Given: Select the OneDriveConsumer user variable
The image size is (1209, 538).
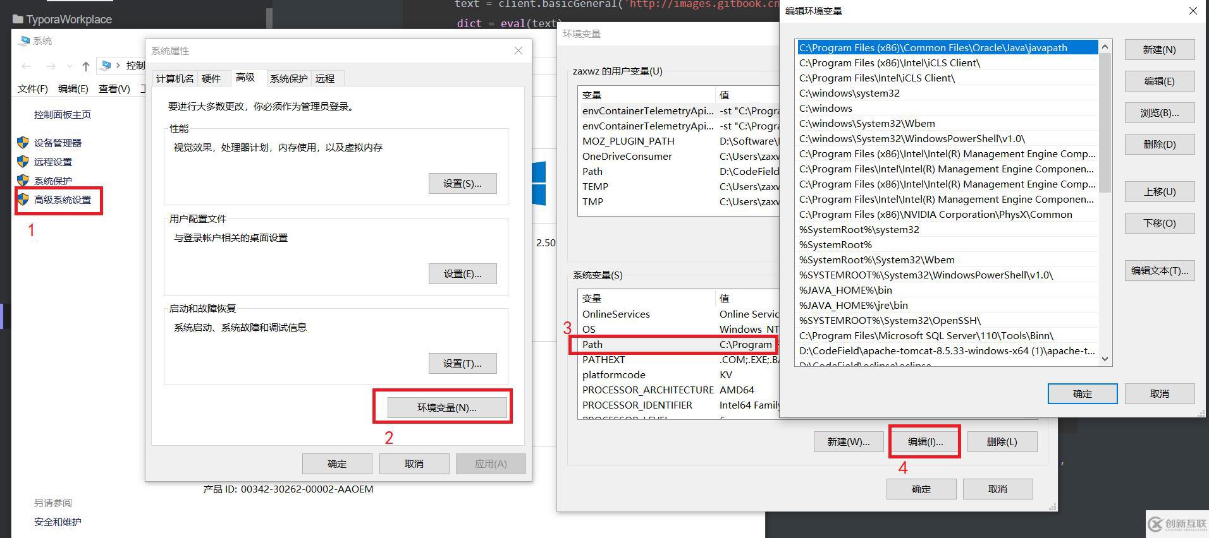Looking at the screenshot, I should click(x=678, y=156).
